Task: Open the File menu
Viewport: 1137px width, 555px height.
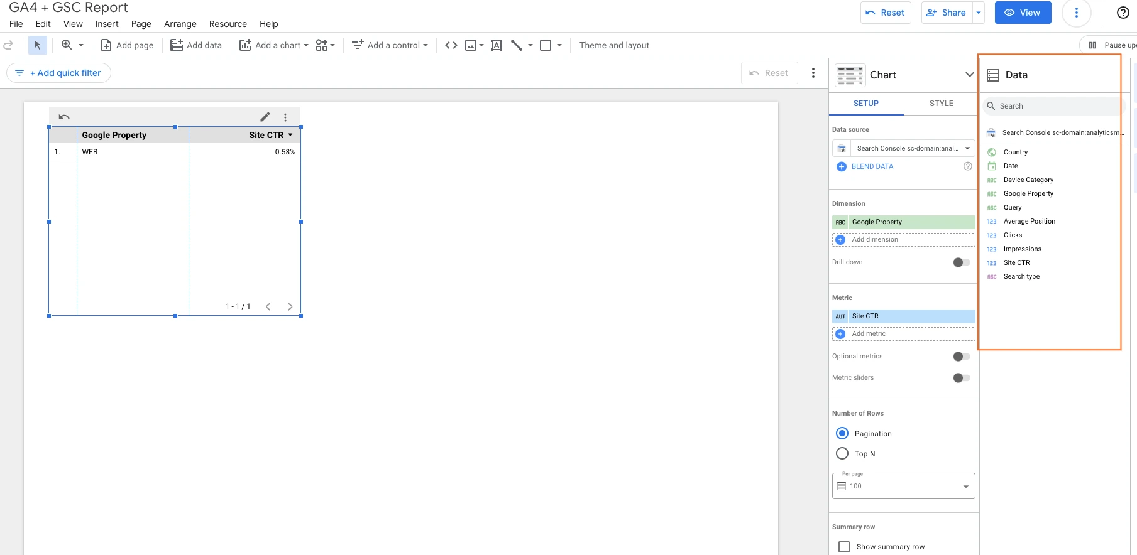Action: coord(16,24)
